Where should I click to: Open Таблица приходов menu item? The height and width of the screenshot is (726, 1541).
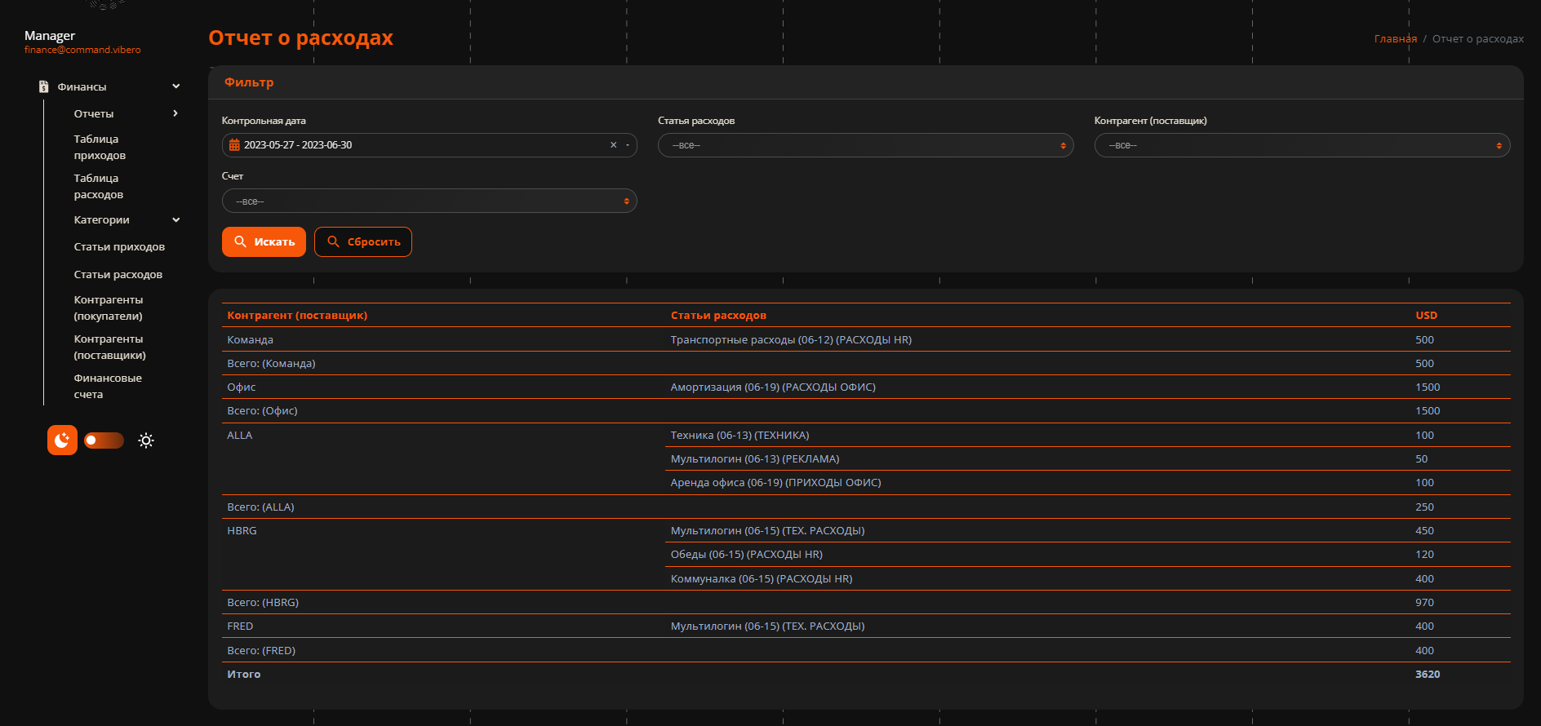pyautogui.click(x=100, y=147)
